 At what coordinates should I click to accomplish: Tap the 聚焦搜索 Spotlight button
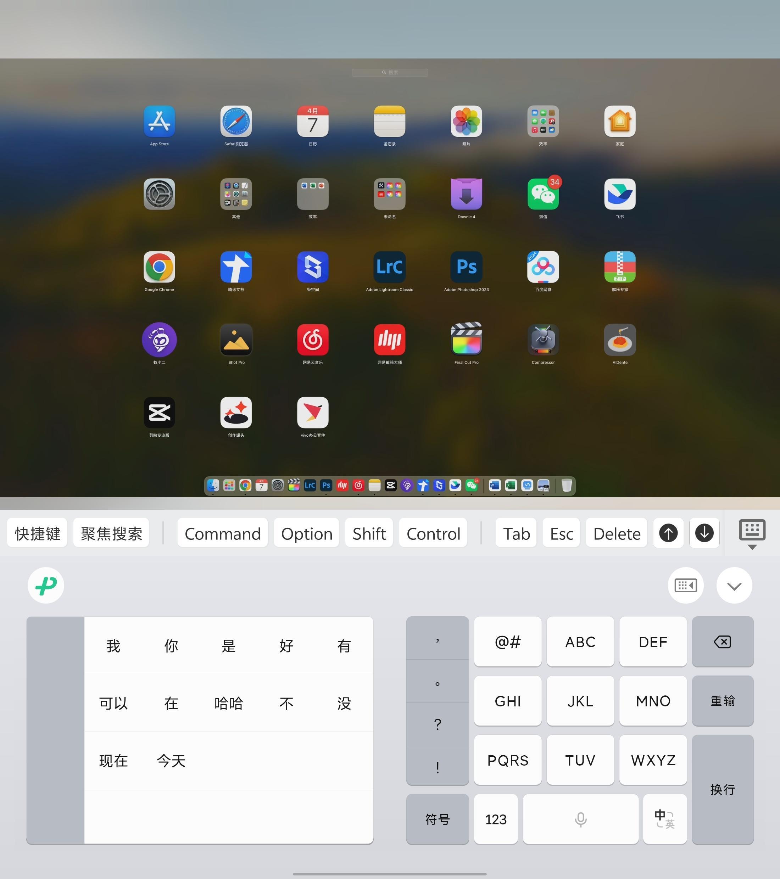(x=111, y=533)
